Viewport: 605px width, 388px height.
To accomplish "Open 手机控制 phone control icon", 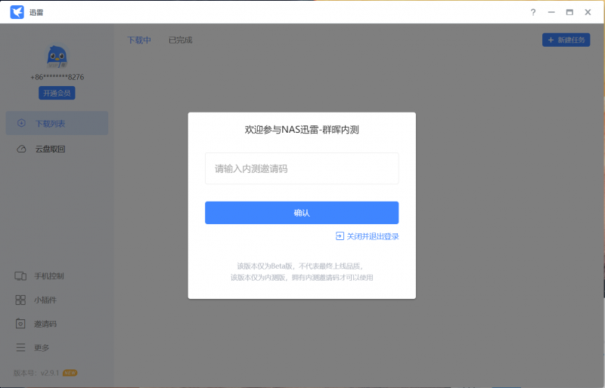I will tap(21, 276).
